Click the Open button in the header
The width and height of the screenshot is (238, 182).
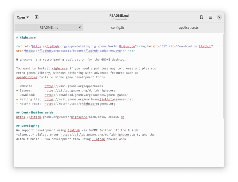click(x=21, y=17)
